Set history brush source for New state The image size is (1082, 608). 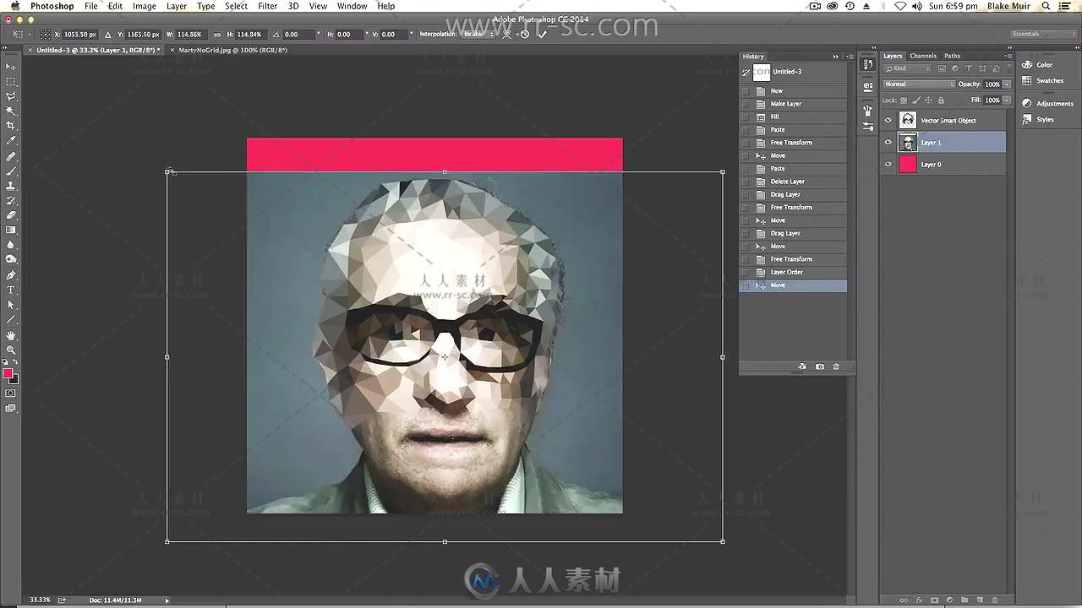tap(746, 91)
